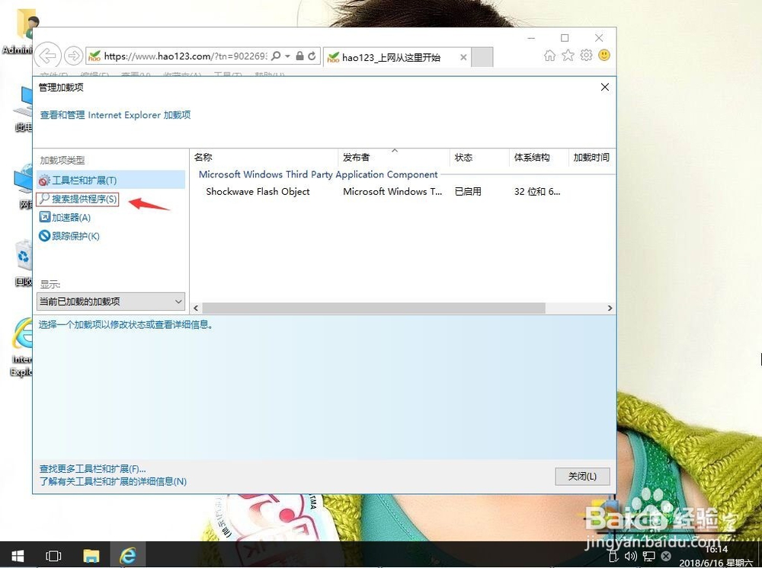This screenshot has width=762, height=568.
Task: Open the Windows Start menu
Action: (18, 556)
